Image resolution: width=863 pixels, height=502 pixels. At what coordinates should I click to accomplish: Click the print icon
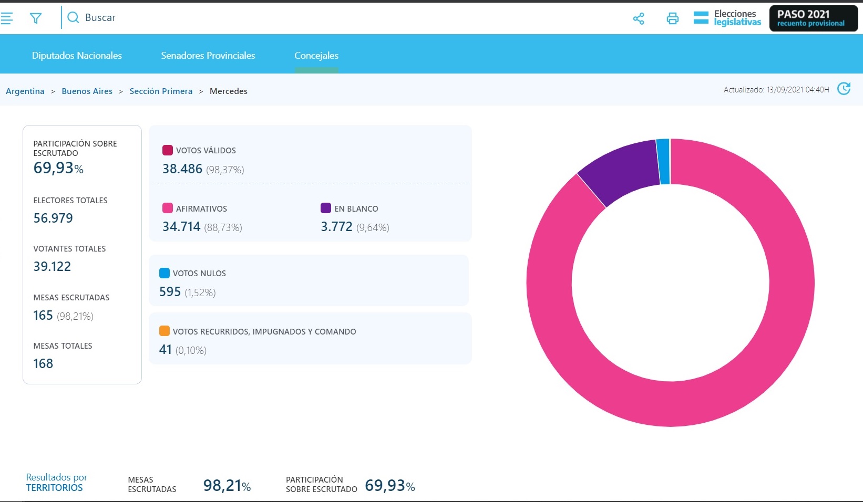tap(672, 19)
